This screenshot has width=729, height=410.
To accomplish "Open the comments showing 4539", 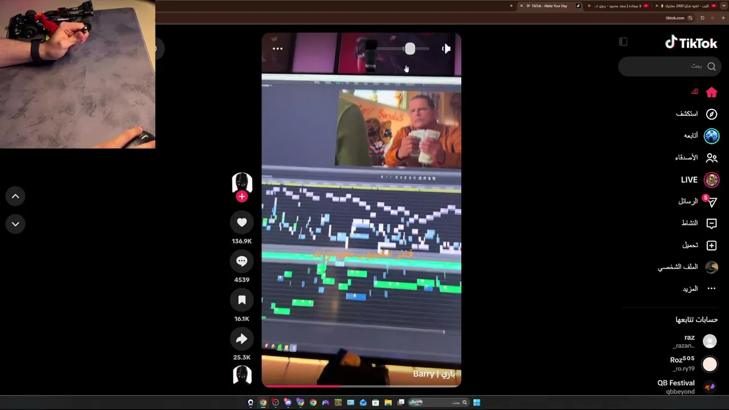I will [242, 261].
